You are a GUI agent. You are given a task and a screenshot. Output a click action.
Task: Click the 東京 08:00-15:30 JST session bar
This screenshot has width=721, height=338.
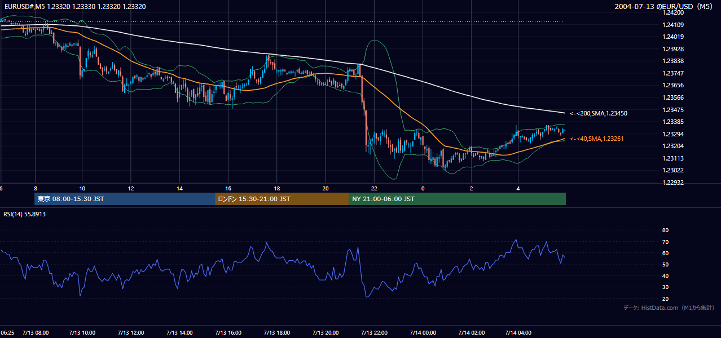coord(125,199)
